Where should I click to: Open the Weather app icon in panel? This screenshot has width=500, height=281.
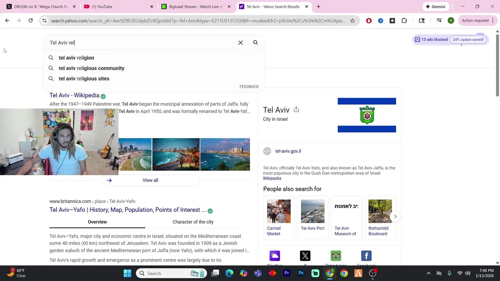(x=275, y=256)
